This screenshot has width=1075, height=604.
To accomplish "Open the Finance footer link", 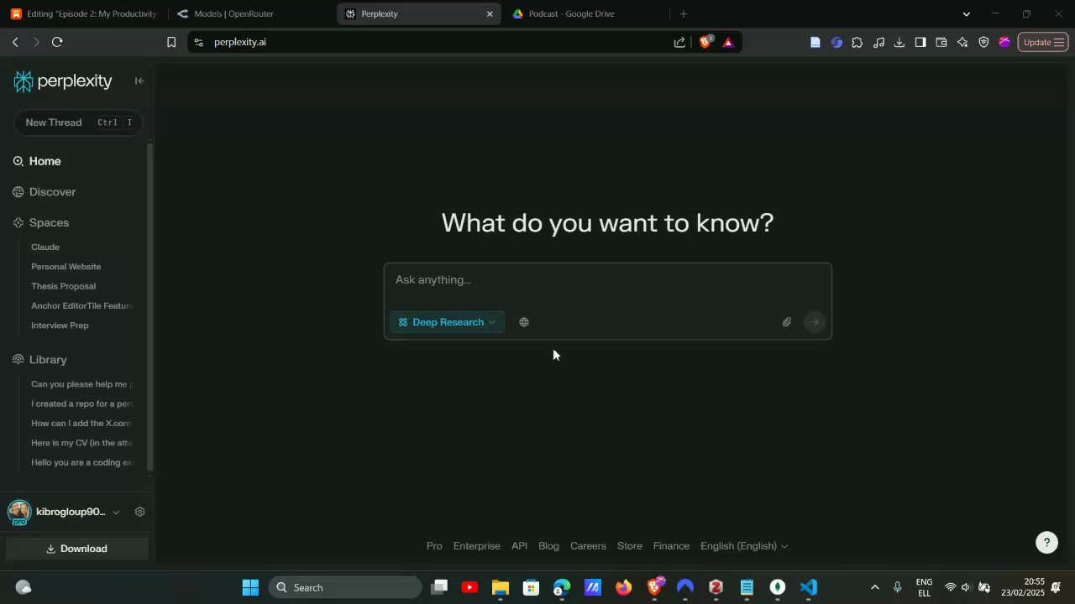I will coord(671,546).
